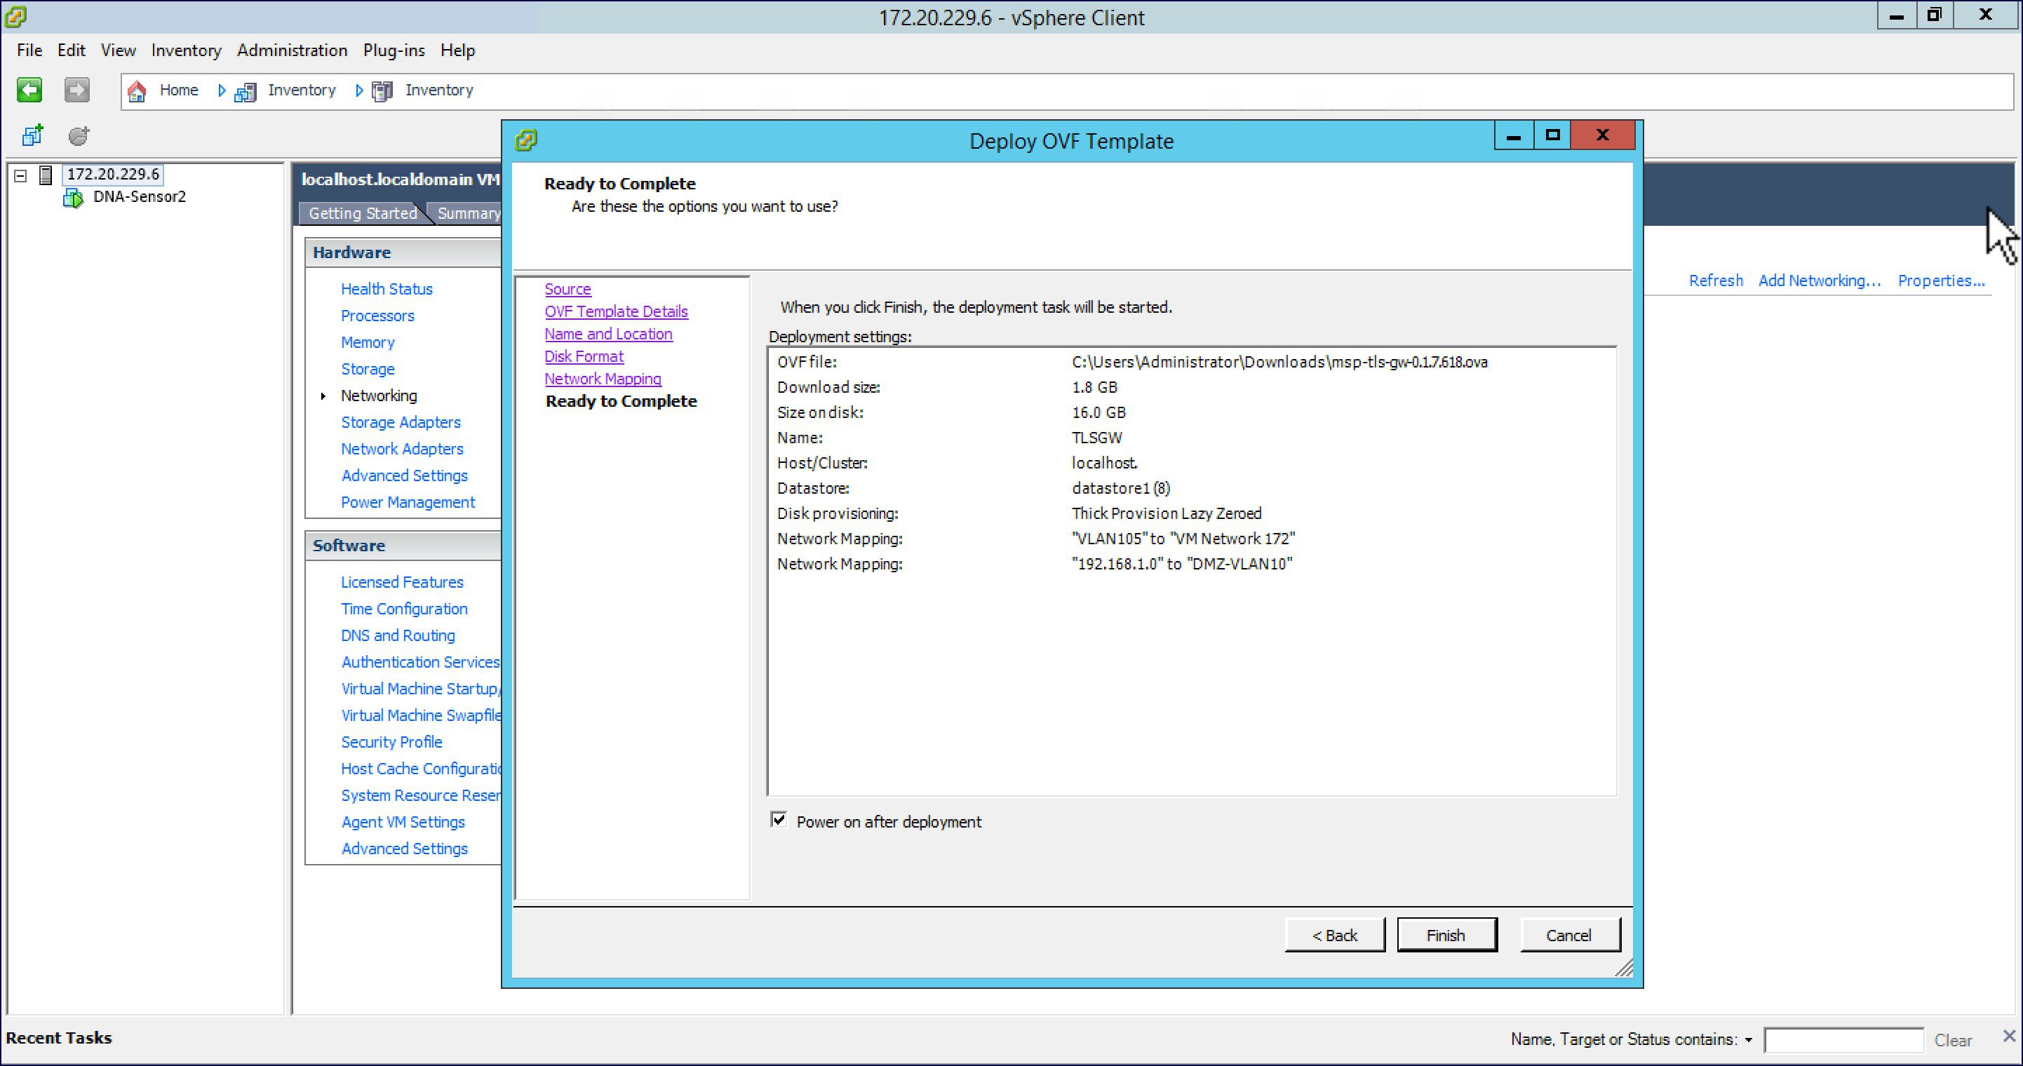Viewport: 2023px width, 1066px height.
Task: Click the green back navigation arrow
Action: (x=29, y=90)
